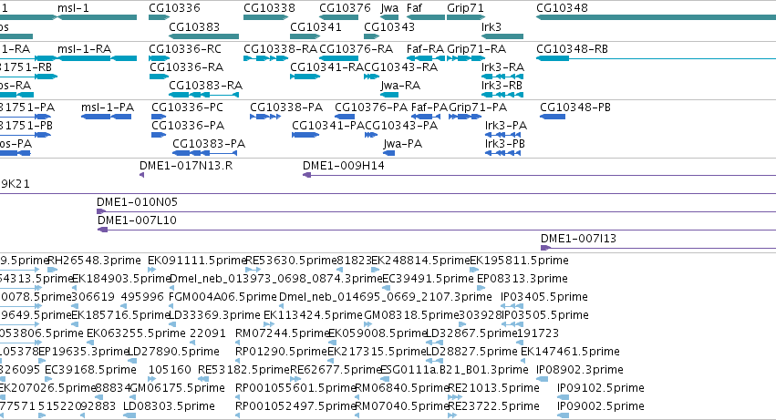Click the Grip71-PA protein label

478,108
